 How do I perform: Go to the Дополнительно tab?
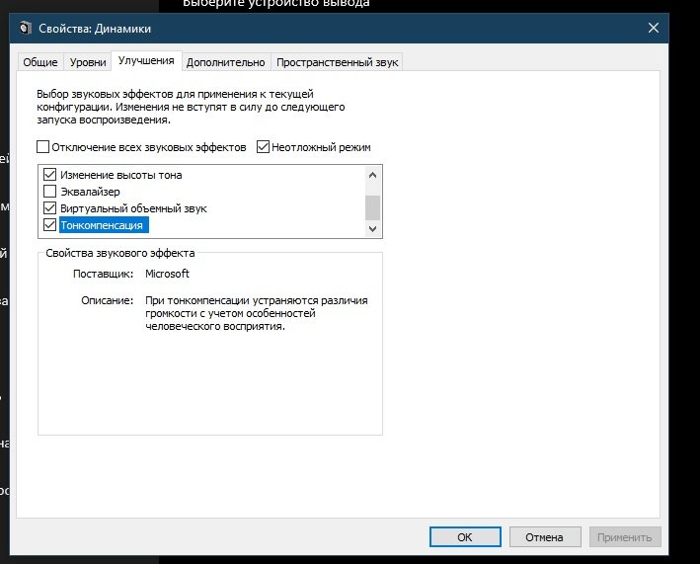tap(226, 62)
